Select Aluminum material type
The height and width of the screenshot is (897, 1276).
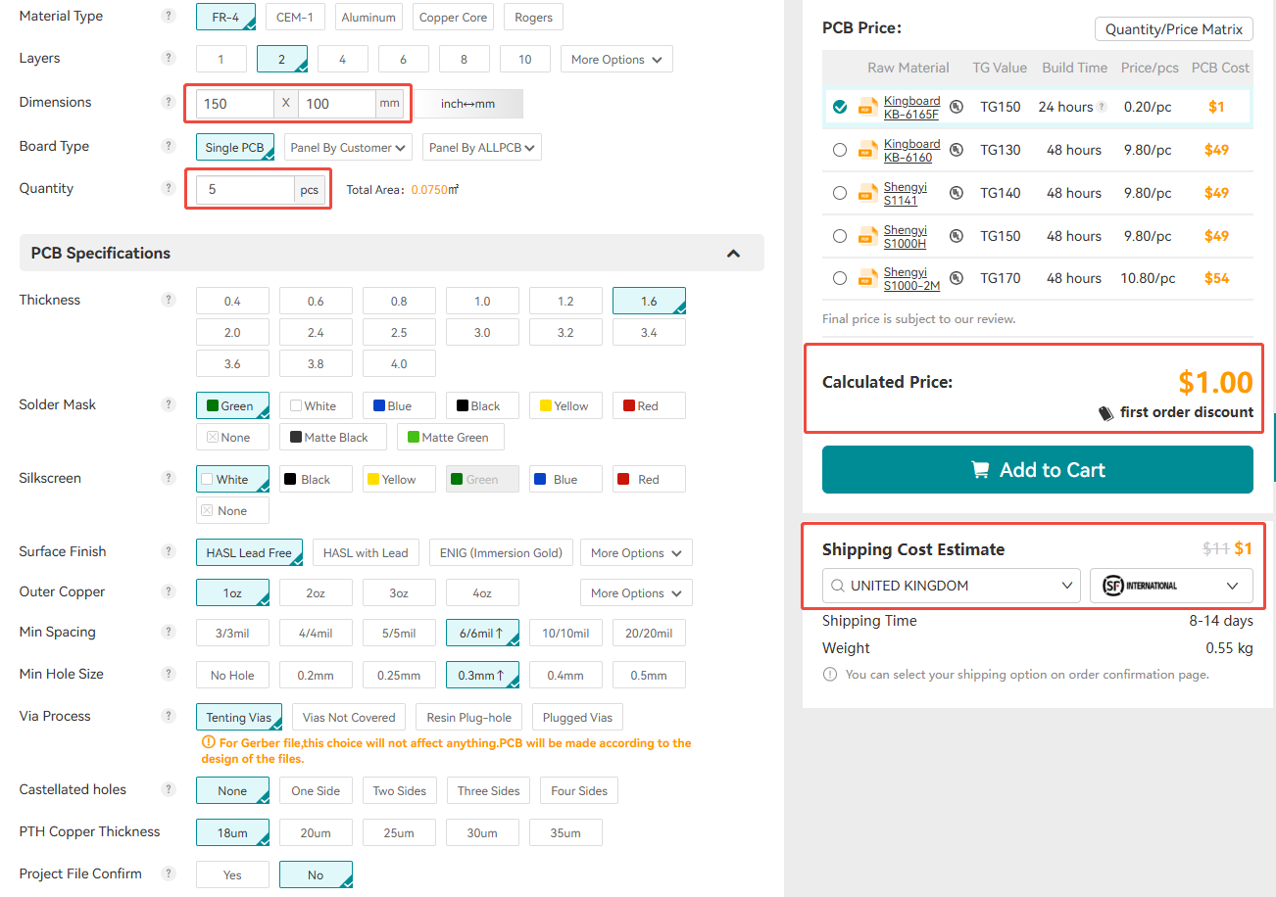pos(369,17)
